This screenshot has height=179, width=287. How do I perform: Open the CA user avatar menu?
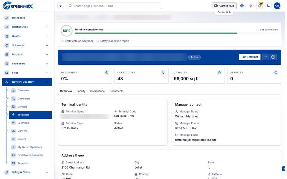(277, 6)
